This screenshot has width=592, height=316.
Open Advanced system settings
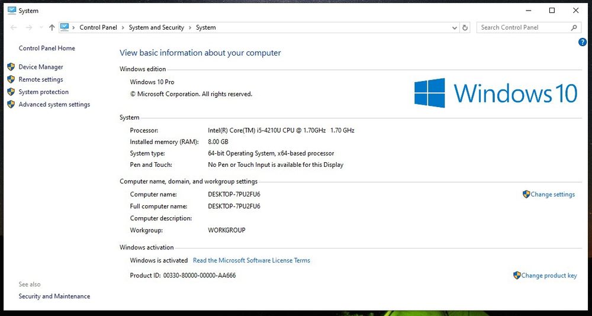[54, 104]
